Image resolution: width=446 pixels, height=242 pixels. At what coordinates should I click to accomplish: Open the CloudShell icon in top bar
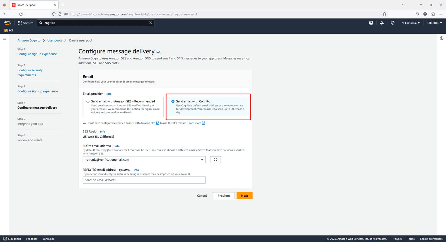click(x=371, y=23)
